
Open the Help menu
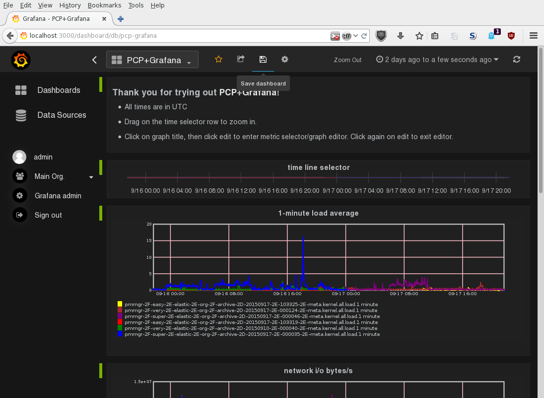click(157, 5)
